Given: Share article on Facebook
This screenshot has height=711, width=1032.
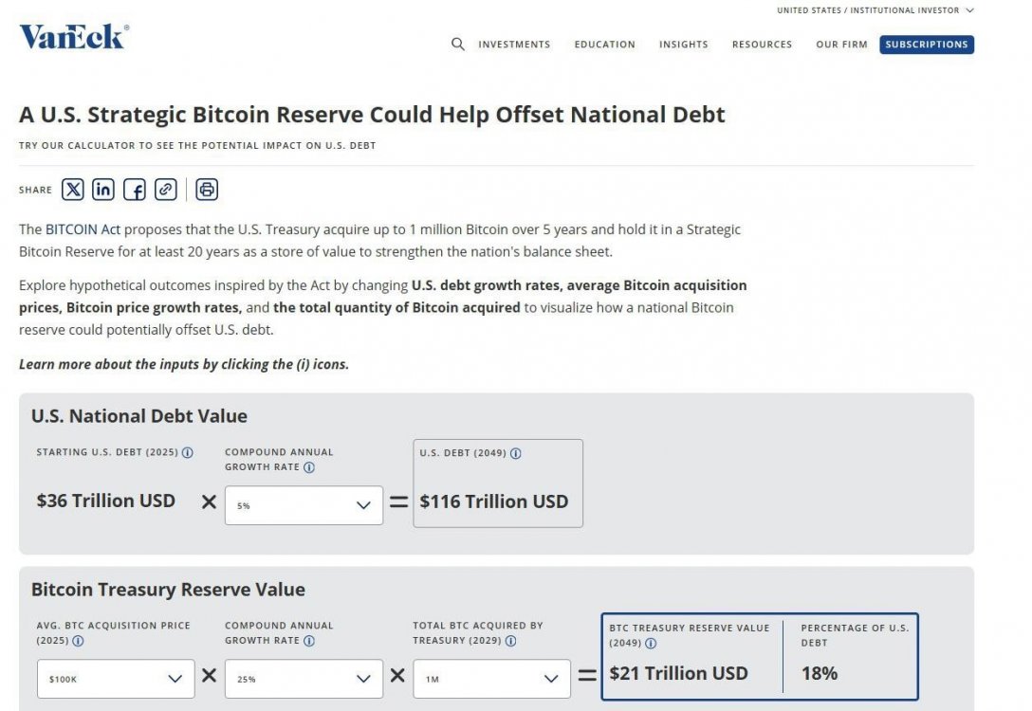Looking at the screenshot, I should tap(135, 190).
